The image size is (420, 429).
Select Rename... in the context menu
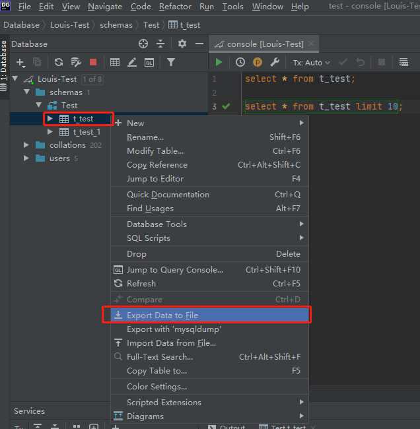pyautogui.click(x=209, y=137)
